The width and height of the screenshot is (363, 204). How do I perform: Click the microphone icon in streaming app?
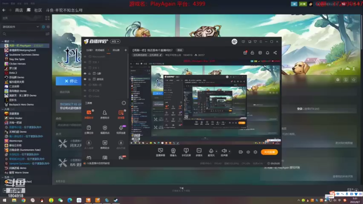[211, 151]
